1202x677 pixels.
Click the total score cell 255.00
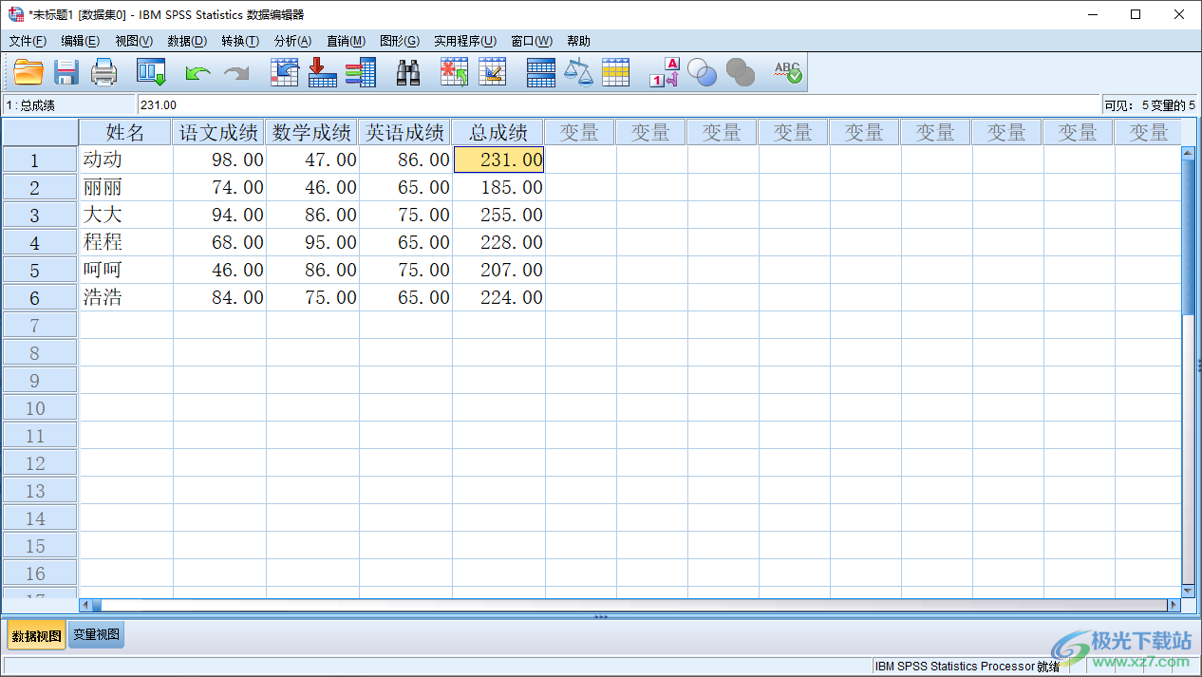coord(498,215)
